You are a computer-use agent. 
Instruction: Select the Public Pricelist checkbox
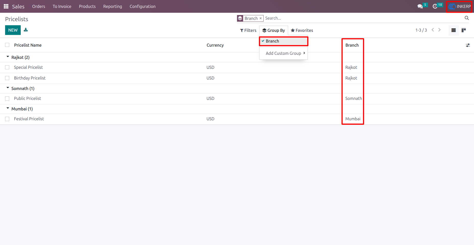7,98
